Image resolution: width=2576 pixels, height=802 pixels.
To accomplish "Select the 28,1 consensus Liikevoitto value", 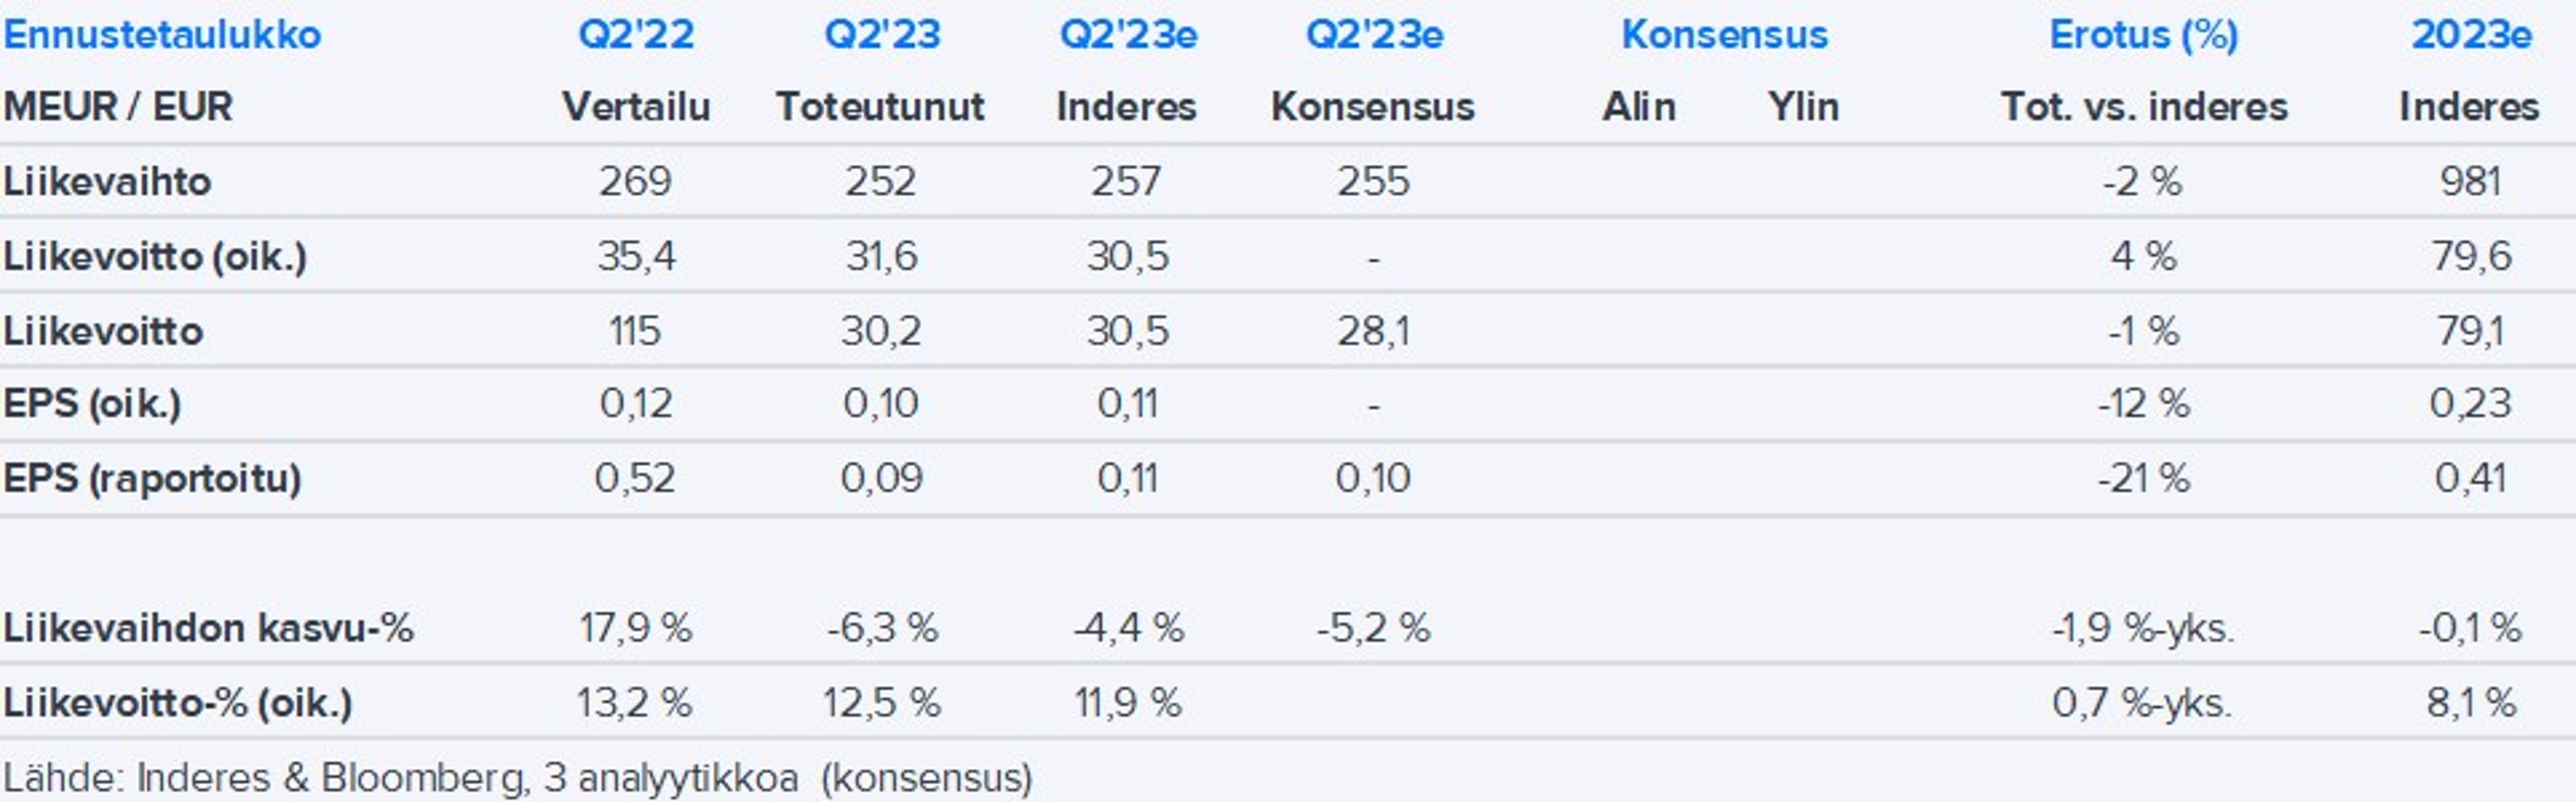I will [x=1373, y=331].
